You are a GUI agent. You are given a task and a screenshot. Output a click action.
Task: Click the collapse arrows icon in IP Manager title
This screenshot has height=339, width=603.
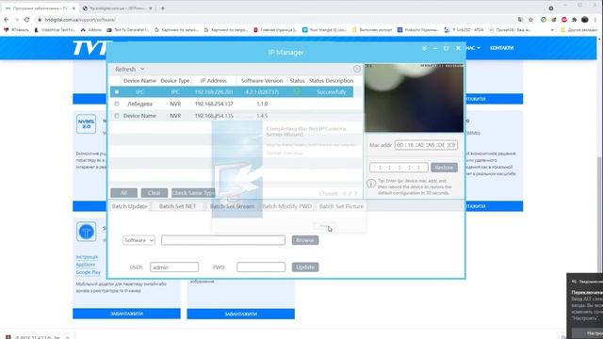pyautogui.click(x=424, y=48)
